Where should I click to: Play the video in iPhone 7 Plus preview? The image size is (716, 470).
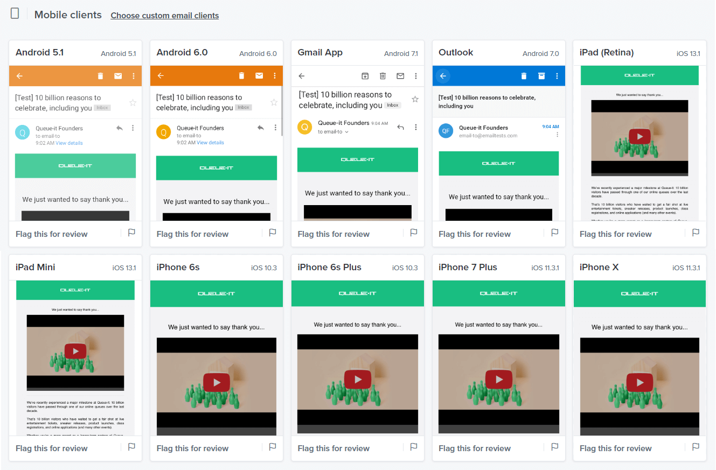(x=499, y=380)
